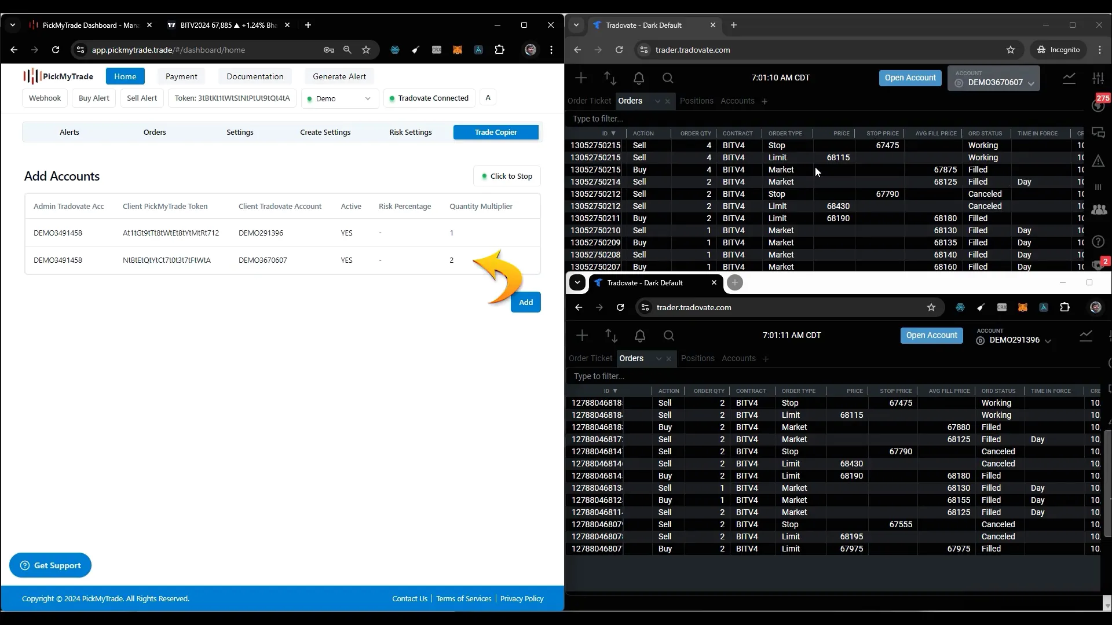Add new panel tab in bottom Tradovate
The image size is (1112, 625).
click(766, 359)
